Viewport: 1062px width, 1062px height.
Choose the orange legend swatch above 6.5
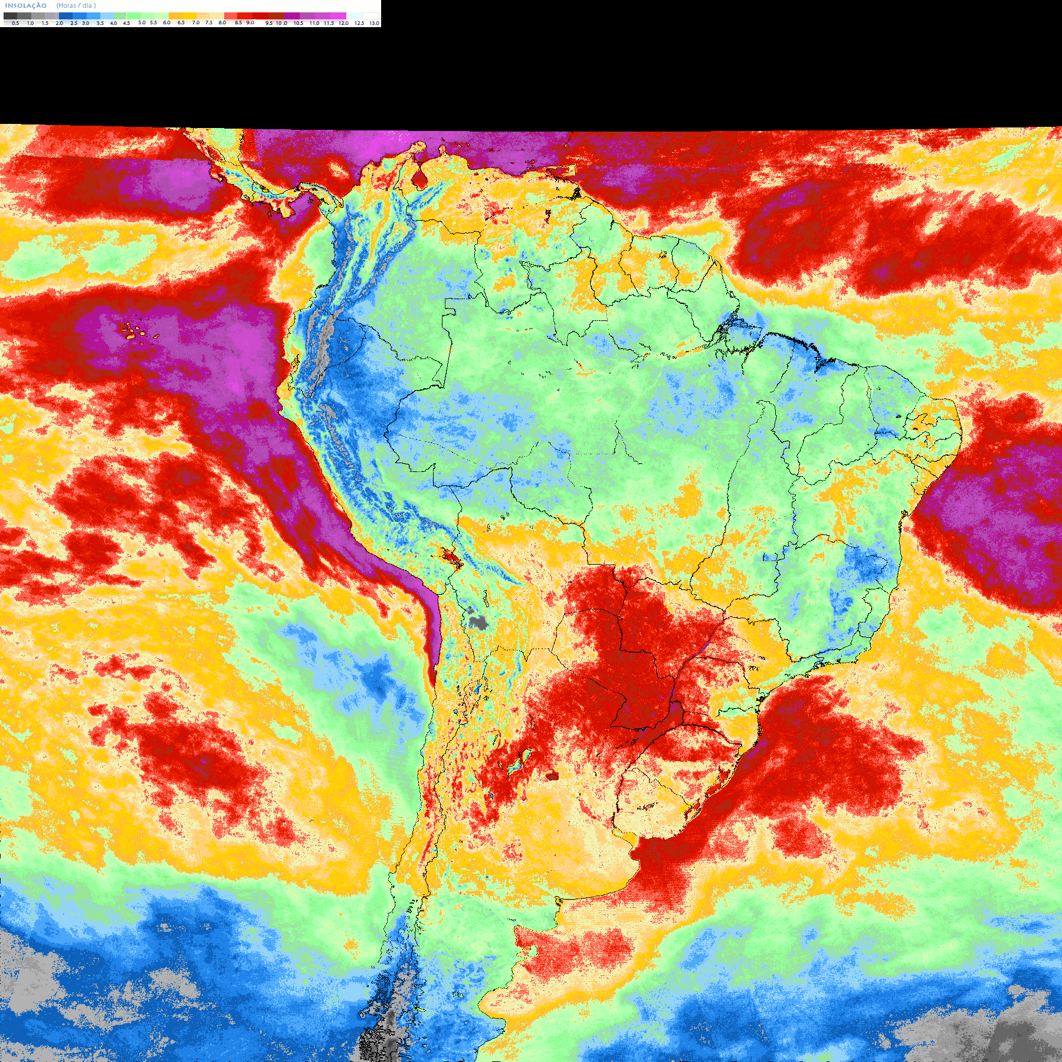175,16
